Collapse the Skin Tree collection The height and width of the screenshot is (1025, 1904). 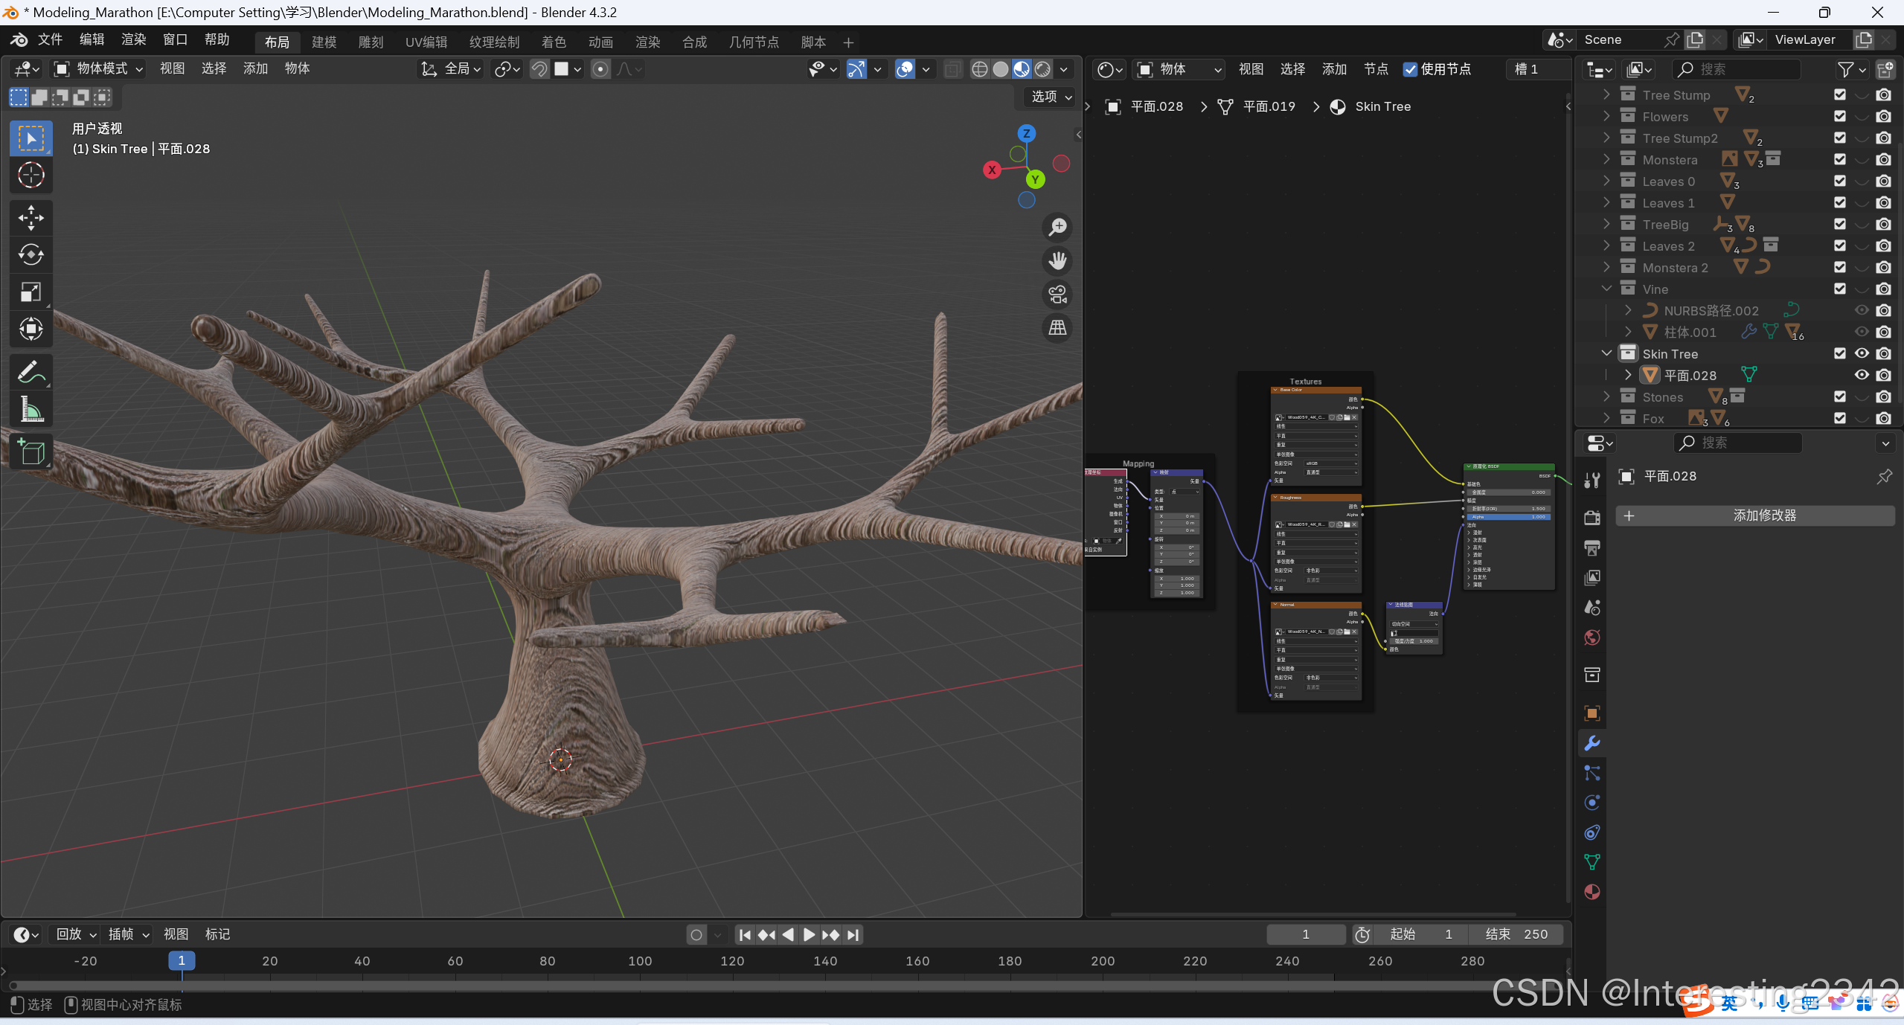click(1606, 353)
